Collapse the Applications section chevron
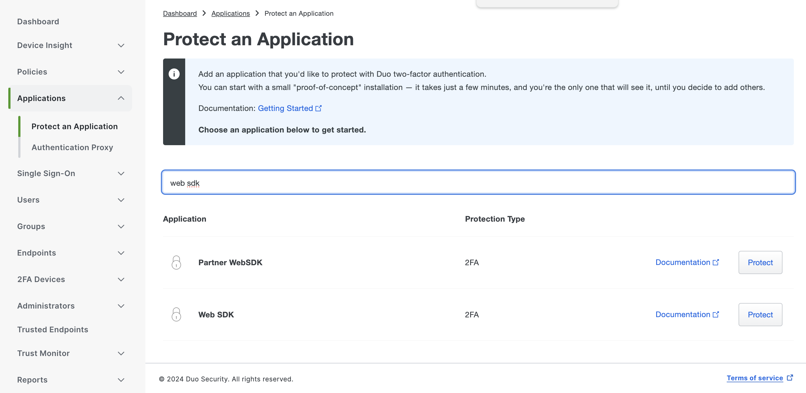806x393 pixels. 121,98
